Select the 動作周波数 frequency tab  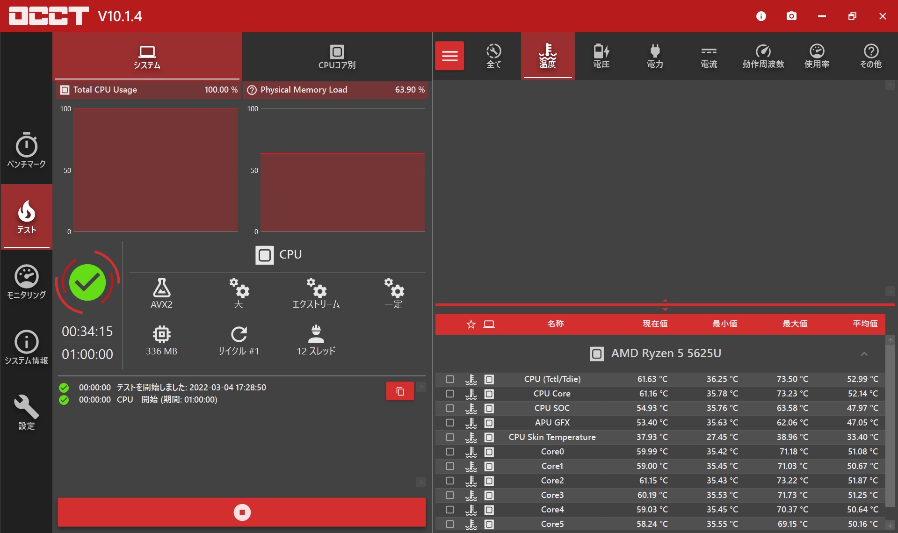[x=763, y=56]
